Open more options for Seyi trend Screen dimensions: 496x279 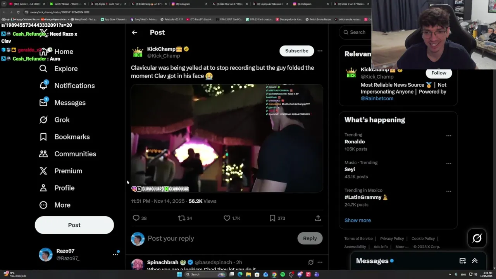tap(448, 164)
